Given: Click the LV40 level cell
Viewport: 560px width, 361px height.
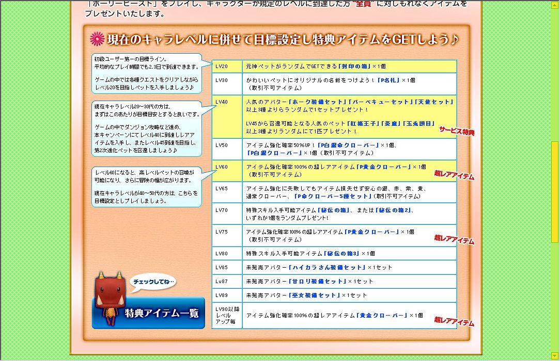Looking at the screenshot, I should click(227, 117).
